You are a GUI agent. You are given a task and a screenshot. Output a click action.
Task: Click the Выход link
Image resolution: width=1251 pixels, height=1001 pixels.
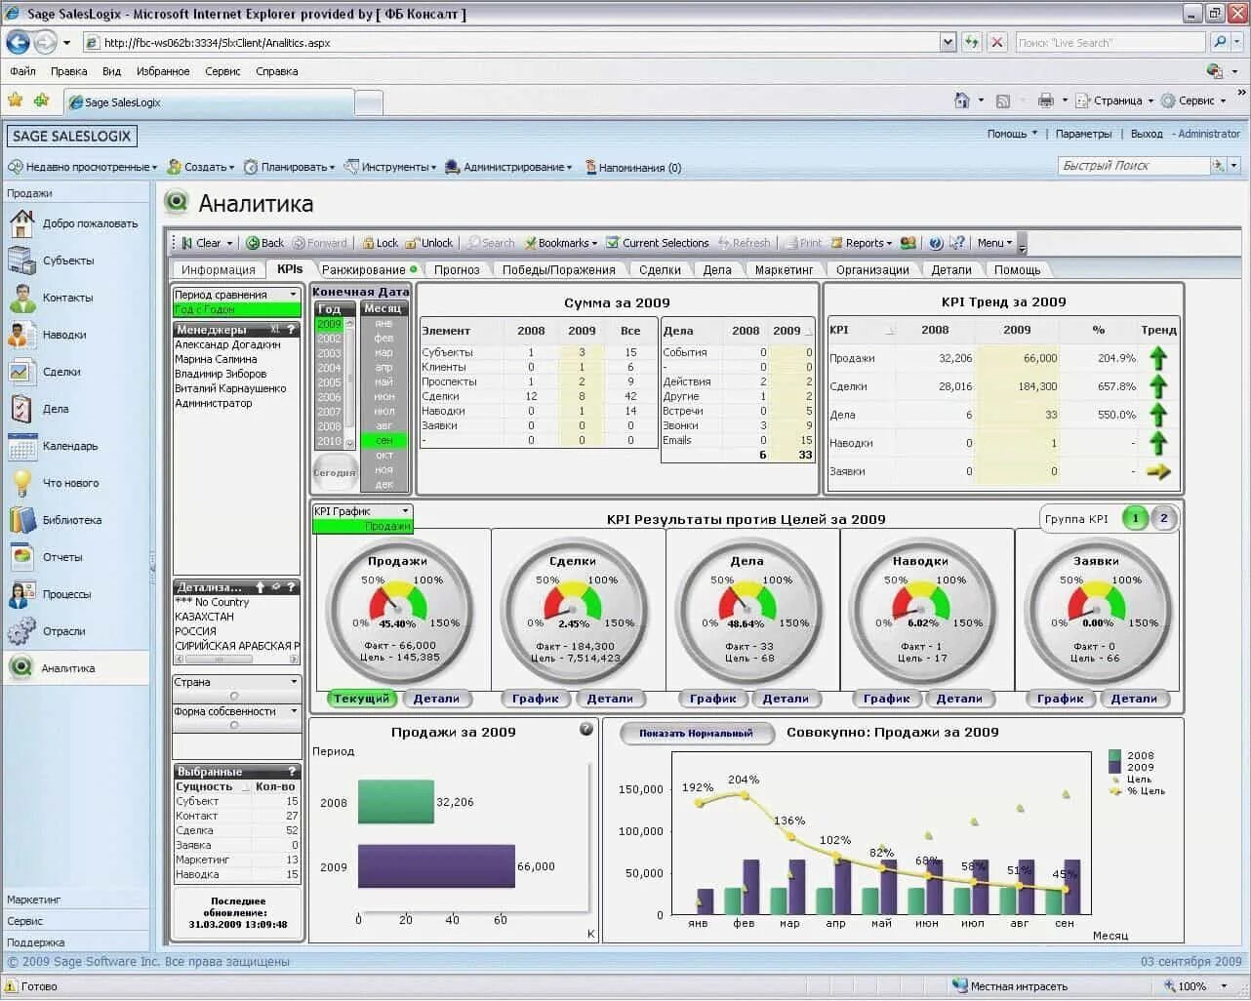(x=1147, y=134)
